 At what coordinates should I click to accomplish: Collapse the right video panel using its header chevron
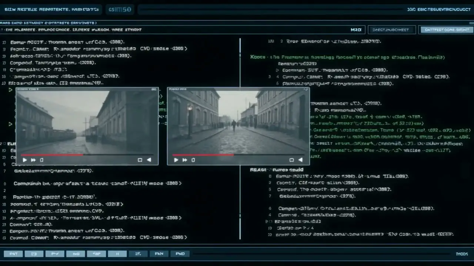coord(306,89)
